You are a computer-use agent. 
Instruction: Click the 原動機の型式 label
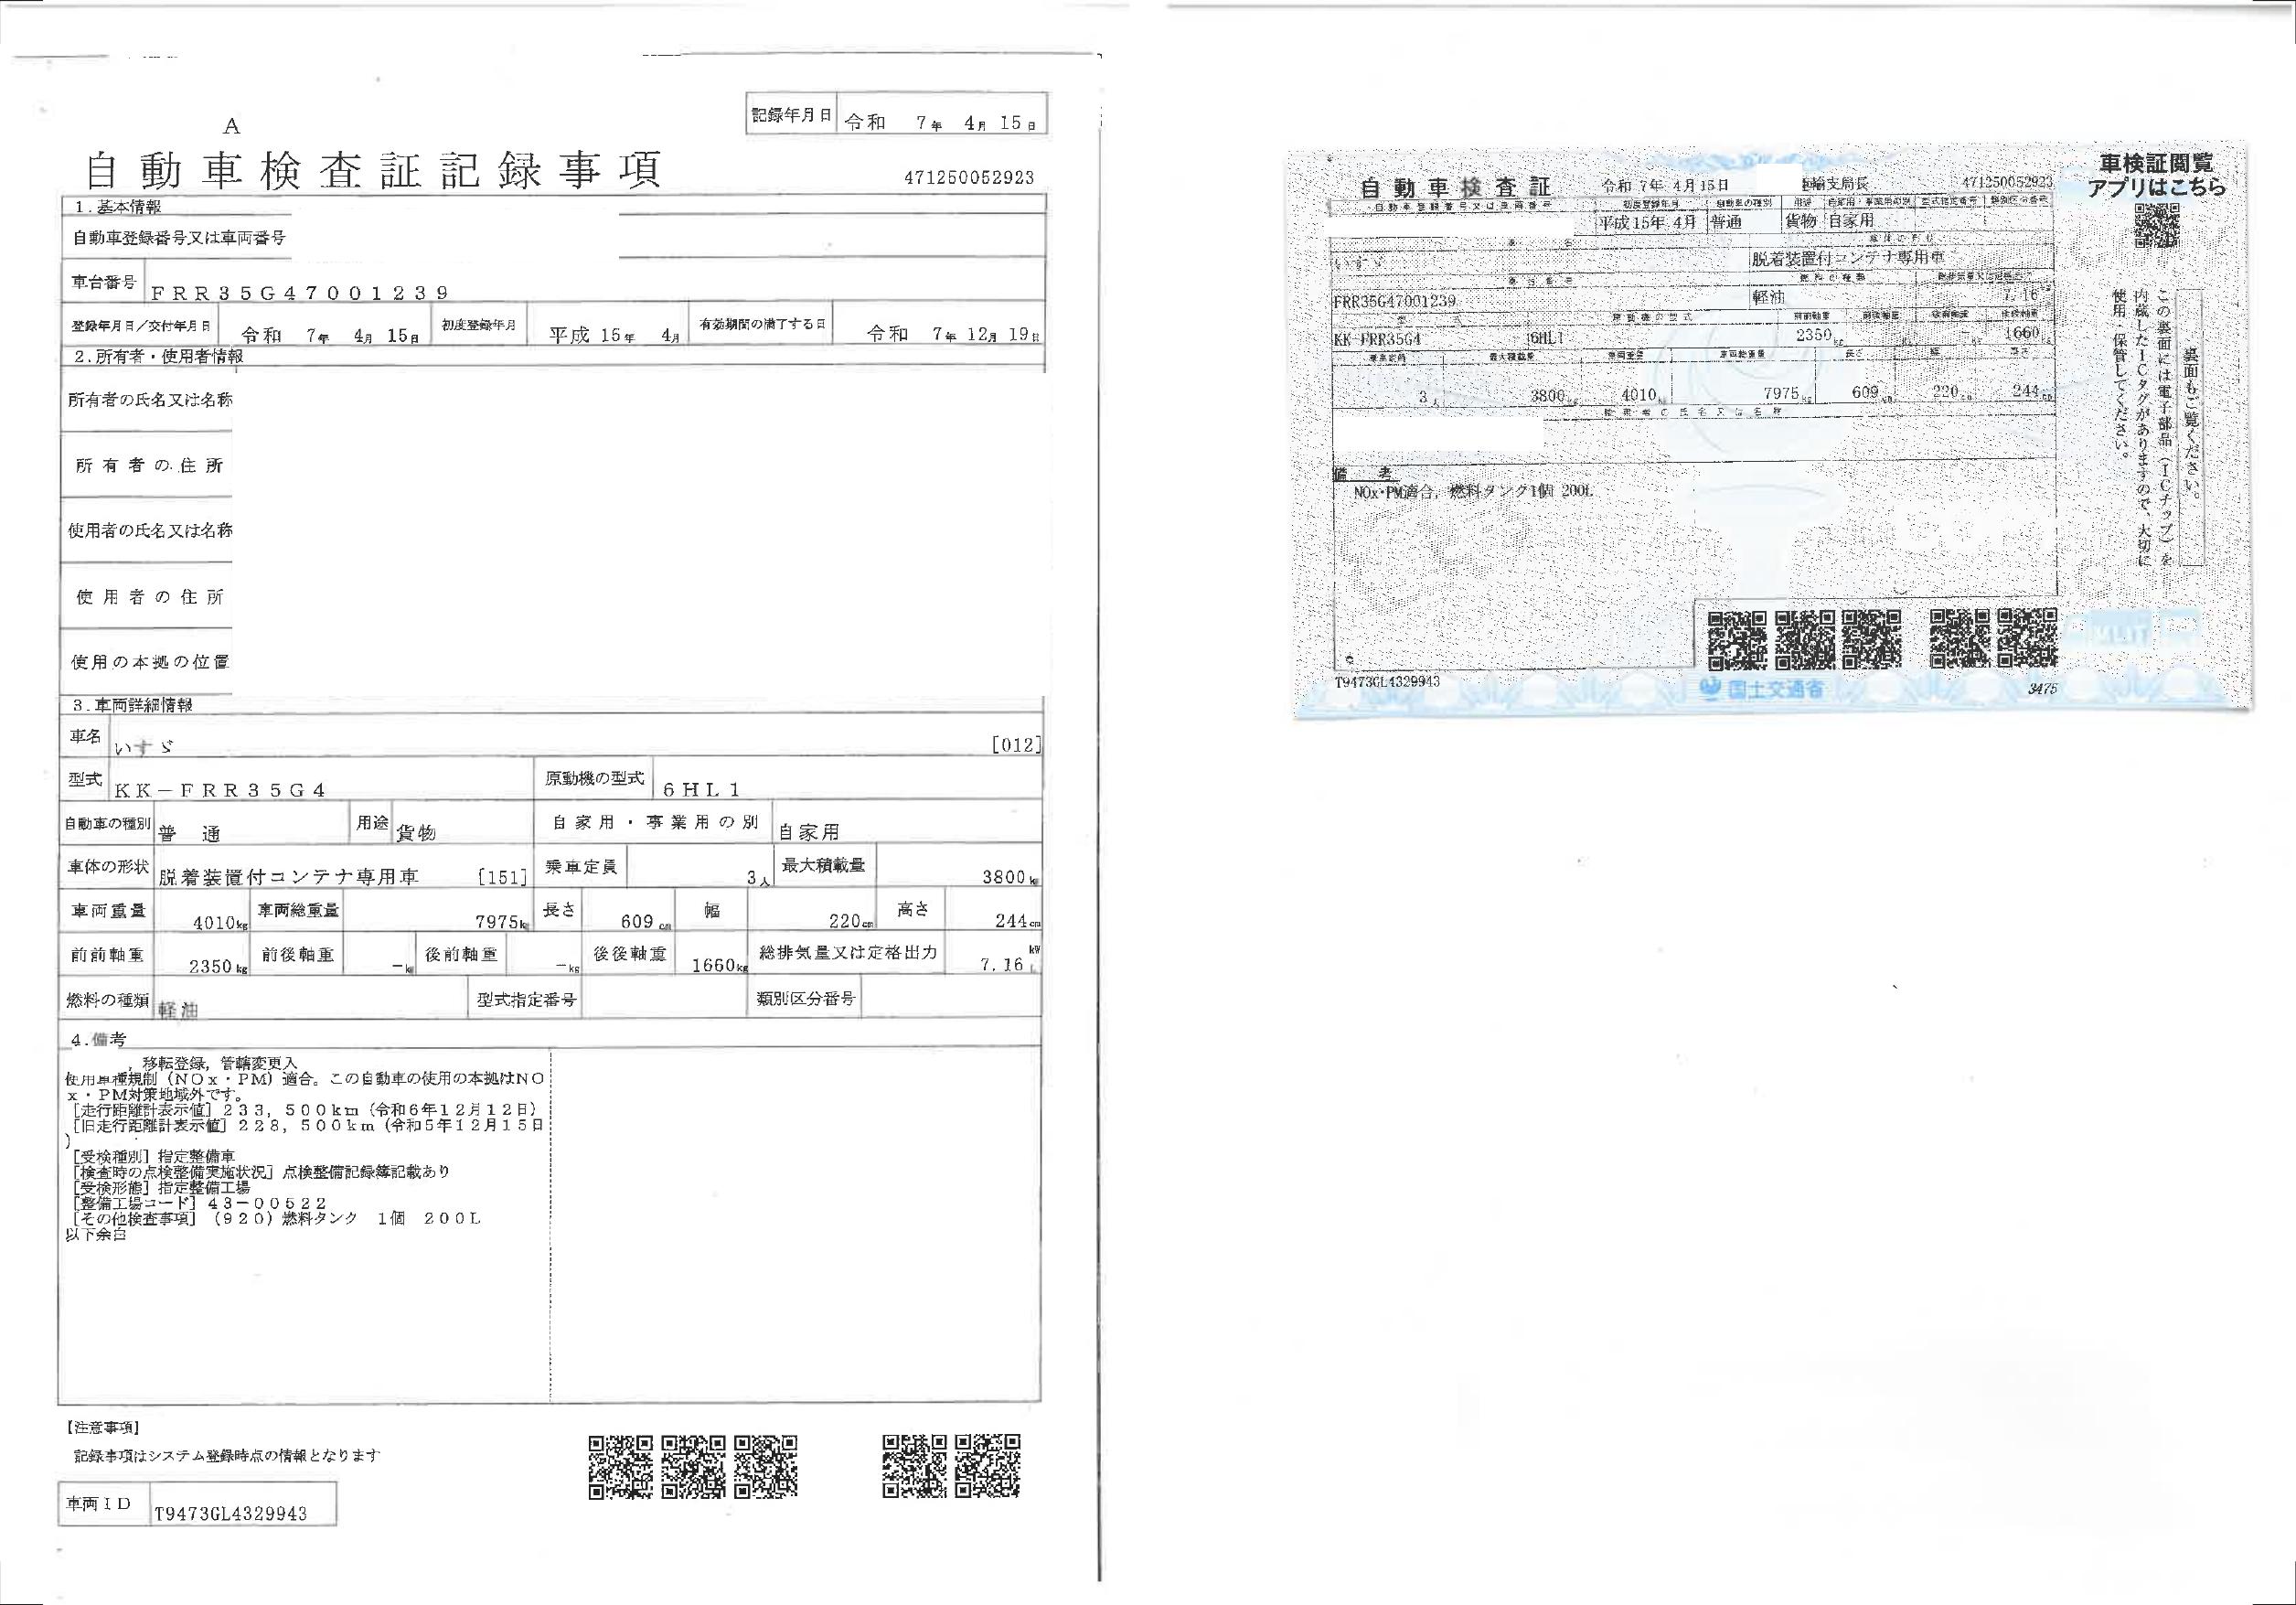pyautogui.click(x=595, y=779)
